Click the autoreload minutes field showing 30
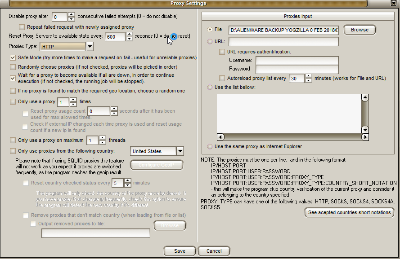Viewport: 400px width, 259px height. (297, 79)
